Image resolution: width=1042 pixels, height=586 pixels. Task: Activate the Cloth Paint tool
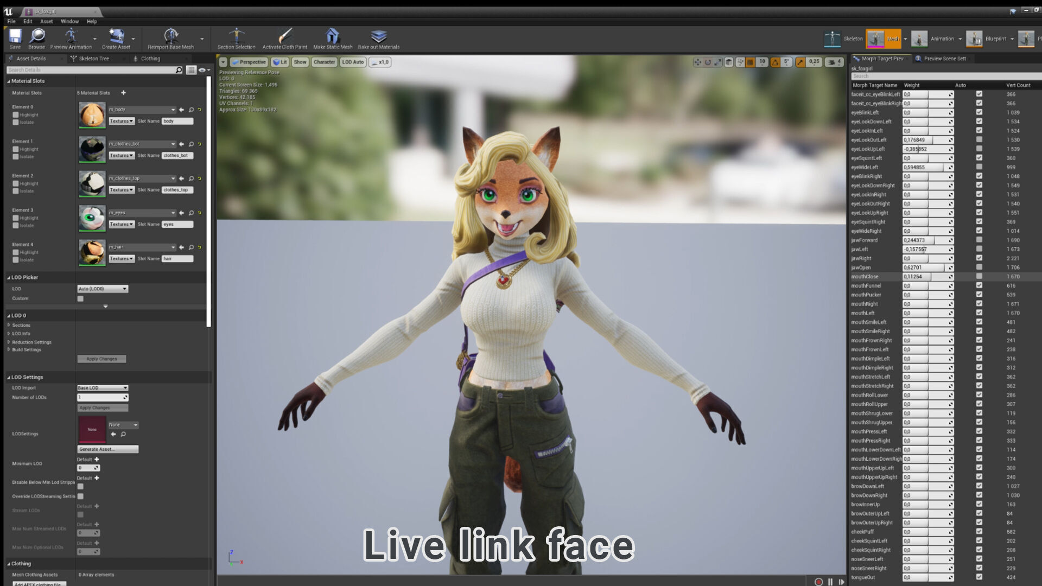click(x=285, y=38)
